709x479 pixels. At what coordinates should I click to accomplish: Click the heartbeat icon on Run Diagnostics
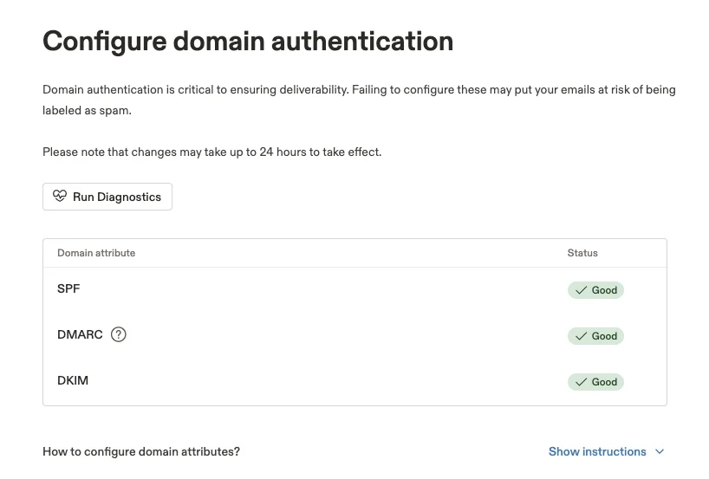click(60, 196)
